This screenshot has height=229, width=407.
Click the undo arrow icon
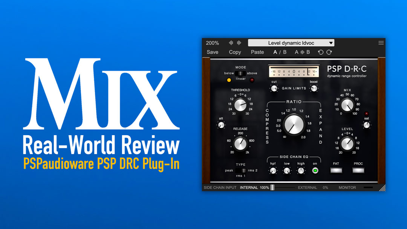click(x=321, y=52)
